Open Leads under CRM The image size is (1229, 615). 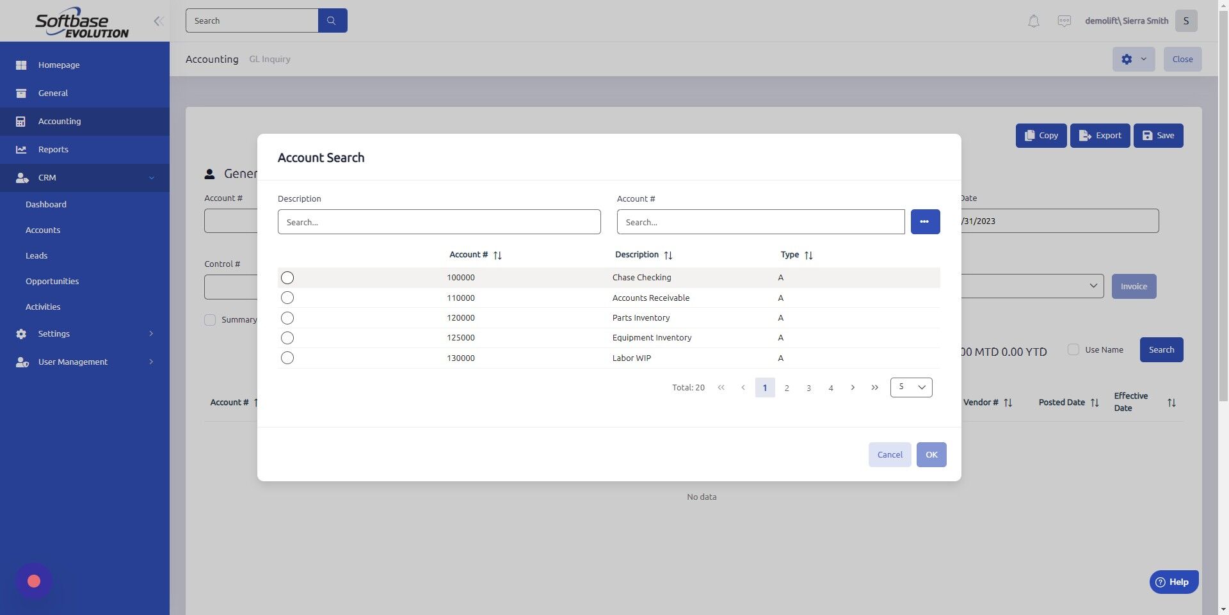(36, 256)
